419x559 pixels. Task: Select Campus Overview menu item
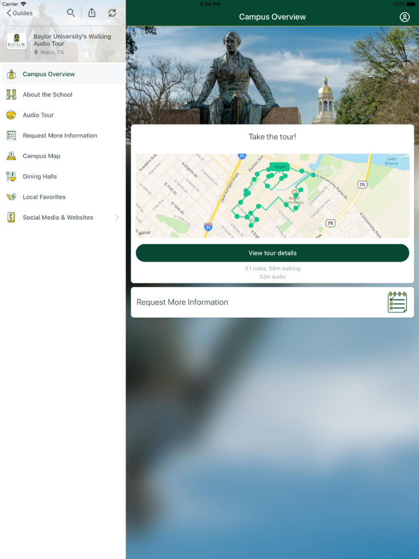coord(63,74)
